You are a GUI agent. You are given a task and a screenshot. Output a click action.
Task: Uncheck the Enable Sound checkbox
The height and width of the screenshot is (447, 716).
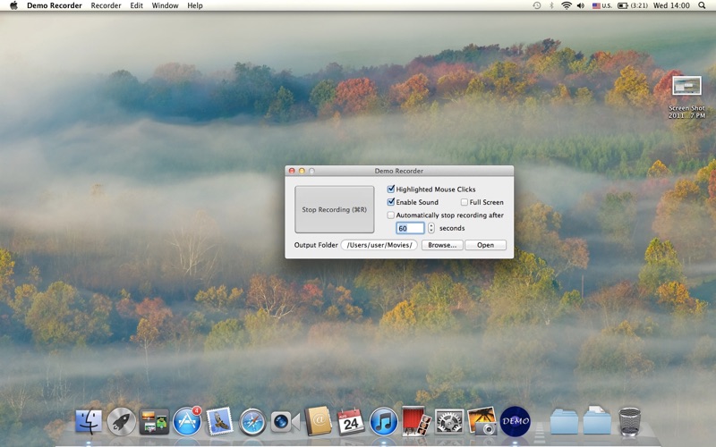(391, 202)
